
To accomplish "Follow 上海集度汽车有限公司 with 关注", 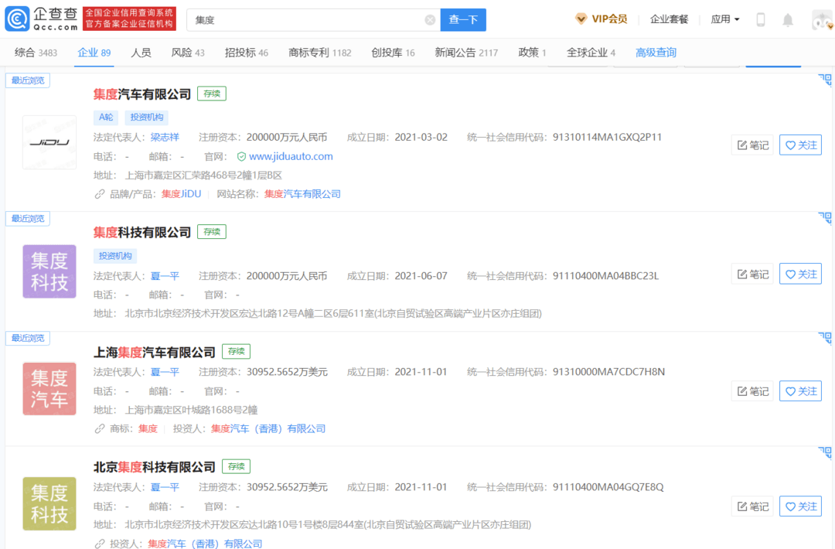I will coord(800,390).
